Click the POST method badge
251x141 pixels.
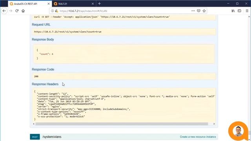point(35,137)
